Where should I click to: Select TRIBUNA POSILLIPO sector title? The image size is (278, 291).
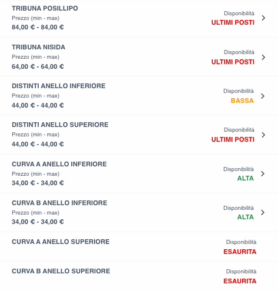coord(45,8)
